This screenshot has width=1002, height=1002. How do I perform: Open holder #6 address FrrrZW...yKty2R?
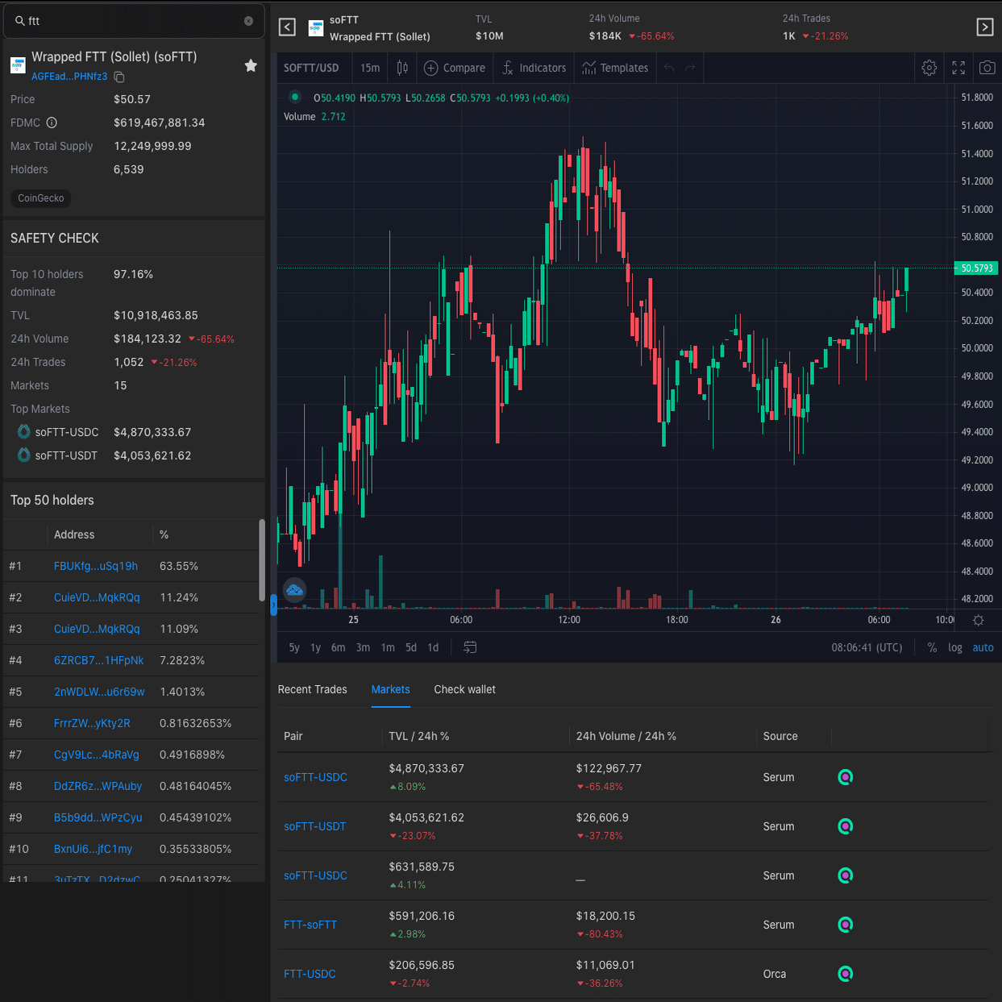click(x=92, y=724)
